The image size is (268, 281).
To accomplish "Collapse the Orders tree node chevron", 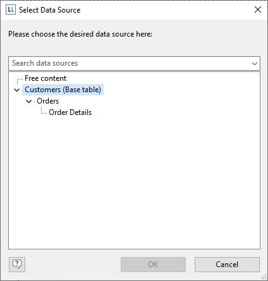I will pyautogui.click(x=28, y=102).
